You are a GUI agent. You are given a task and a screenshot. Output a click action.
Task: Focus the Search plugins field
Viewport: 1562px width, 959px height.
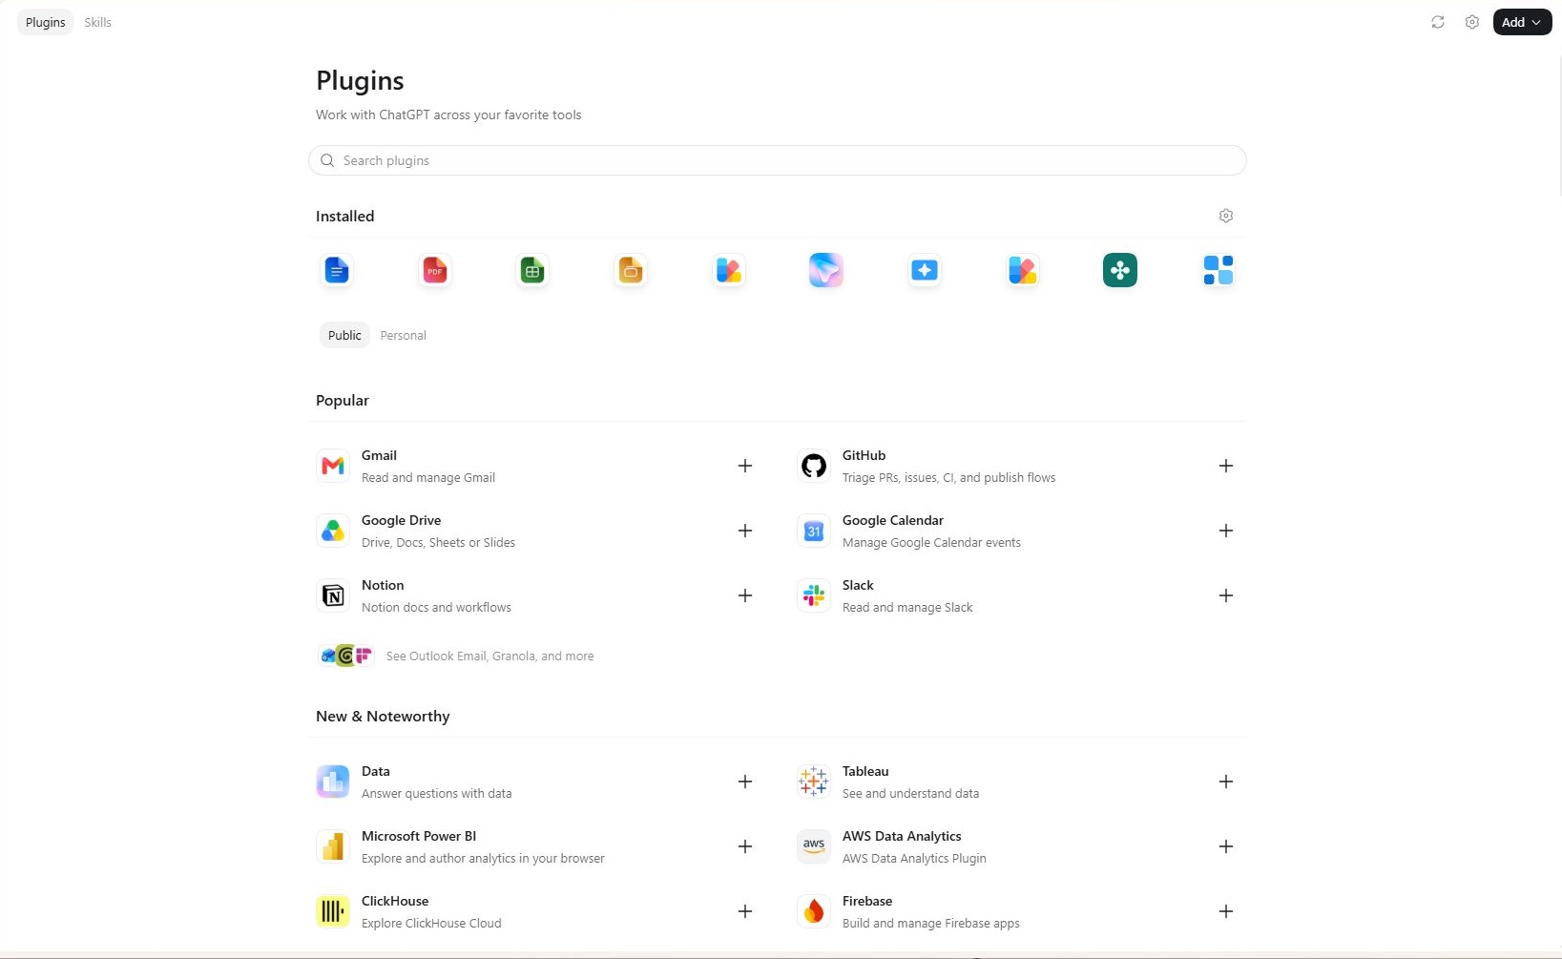click(777, 160)
